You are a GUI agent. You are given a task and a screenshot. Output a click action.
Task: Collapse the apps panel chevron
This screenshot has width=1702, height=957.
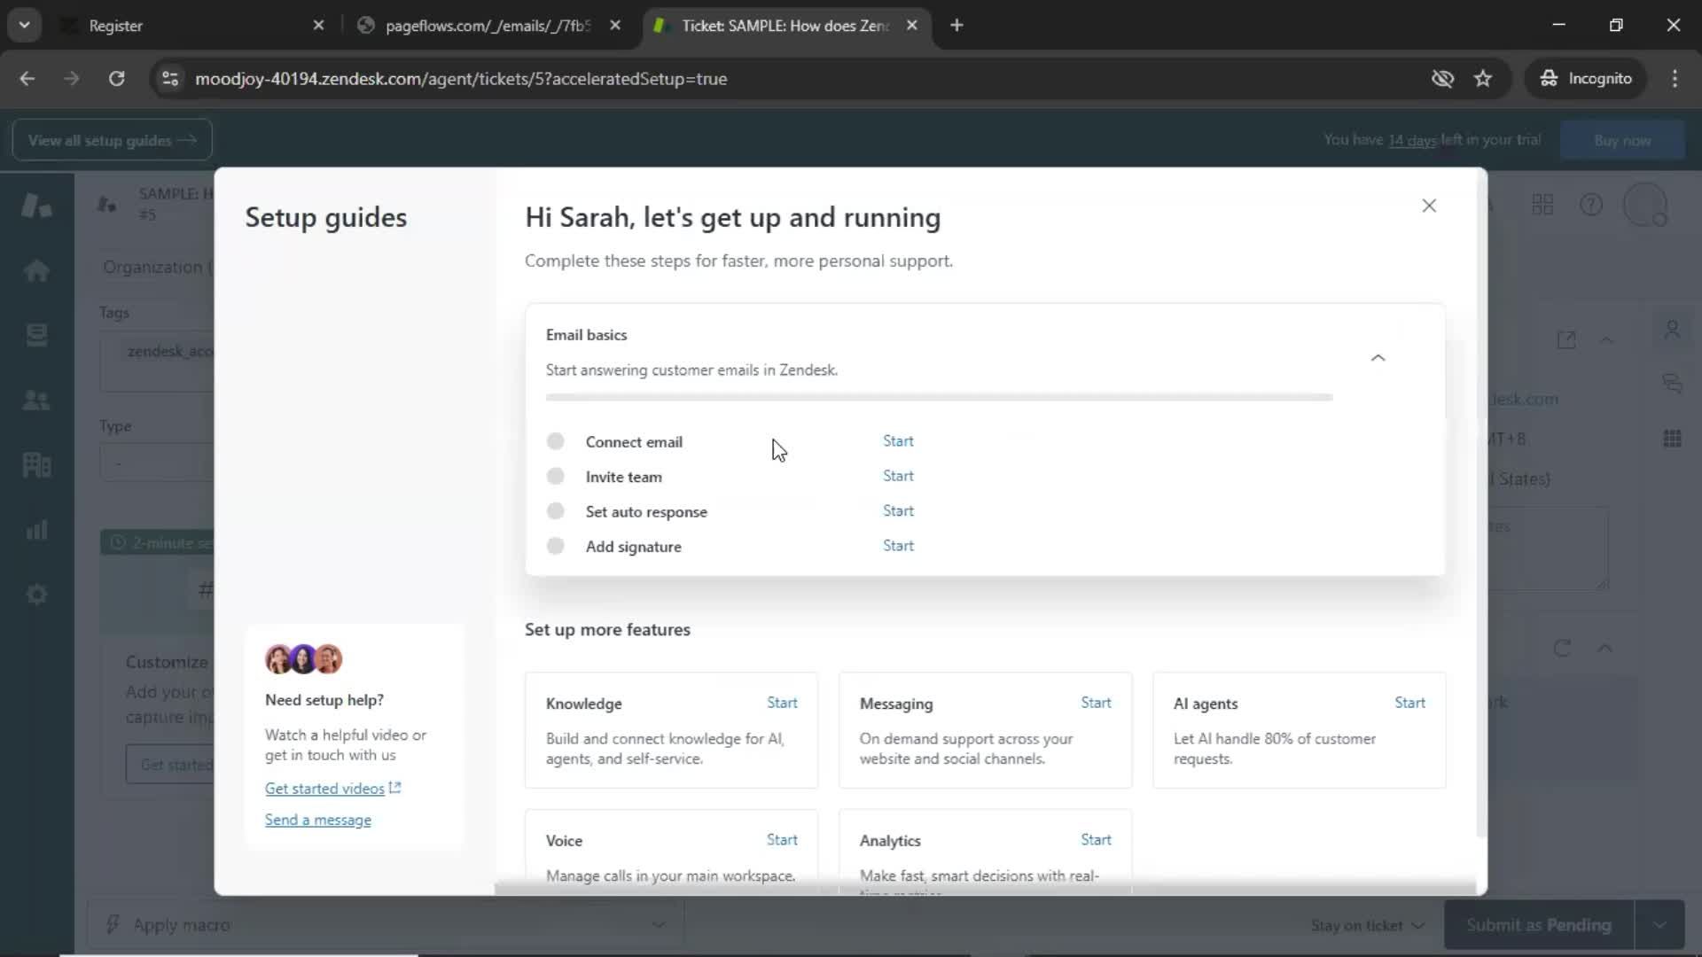1604,649
